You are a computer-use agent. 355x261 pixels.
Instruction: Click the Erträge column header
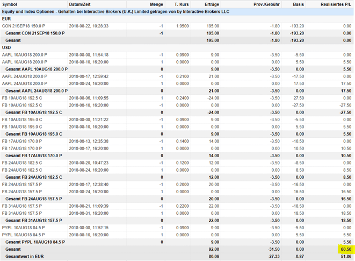[x=212, y=4]
